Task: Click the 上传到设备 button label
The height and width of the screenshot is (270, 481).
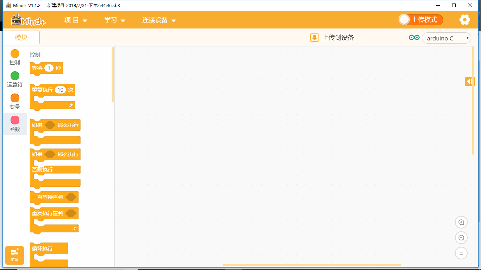Action: tap(338, 38)
